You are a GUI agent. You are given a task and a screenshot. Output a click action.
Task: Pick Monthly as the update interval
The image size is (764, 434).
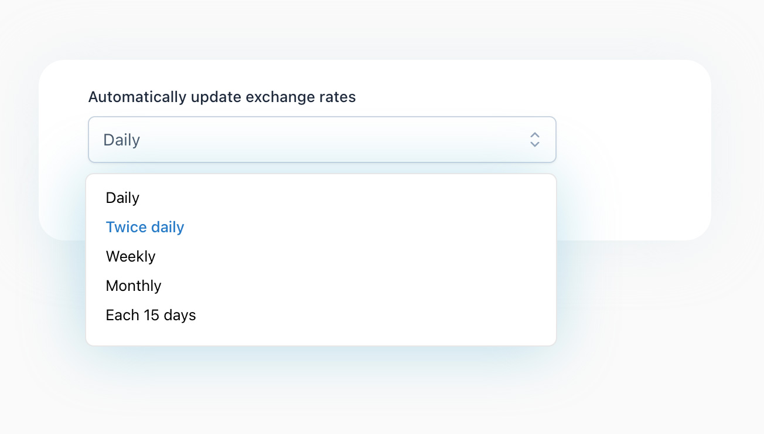(x=133, y=286)
